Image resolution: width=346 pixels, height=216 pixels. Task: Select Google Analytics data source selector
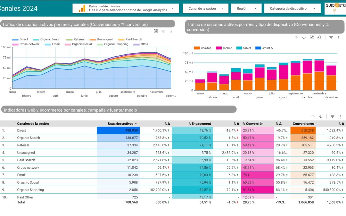(126, 8)
